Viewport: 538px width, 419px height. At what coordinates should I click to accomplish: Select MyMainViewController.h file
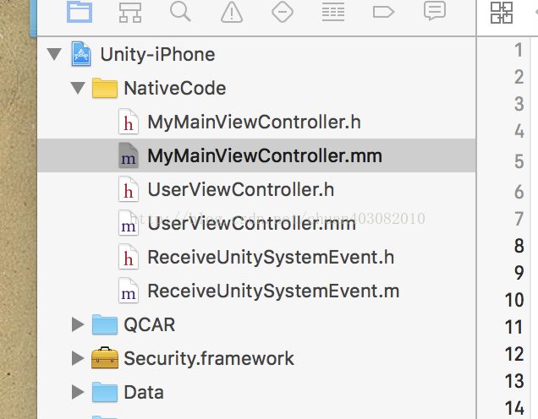pyautogui.click(x=254, y=122)
